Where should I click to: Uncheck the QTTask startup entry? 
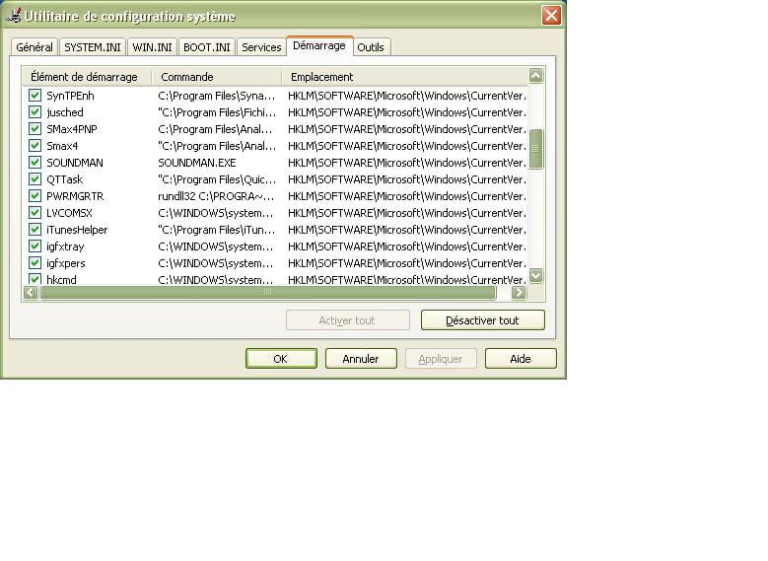point(35,178)
